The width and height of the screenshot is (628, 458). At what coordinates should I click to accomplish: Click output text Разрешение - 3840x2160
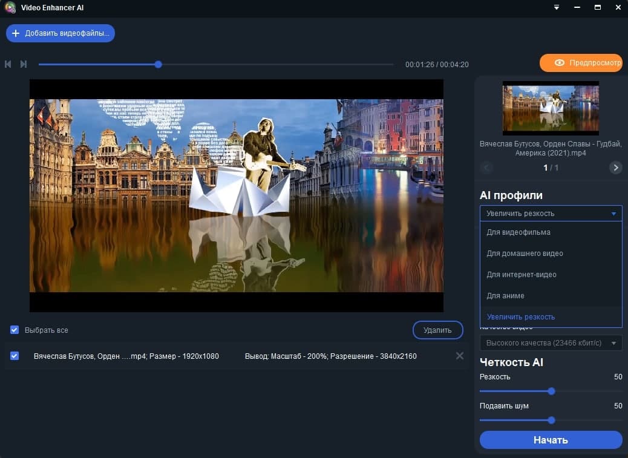(374, 356)
